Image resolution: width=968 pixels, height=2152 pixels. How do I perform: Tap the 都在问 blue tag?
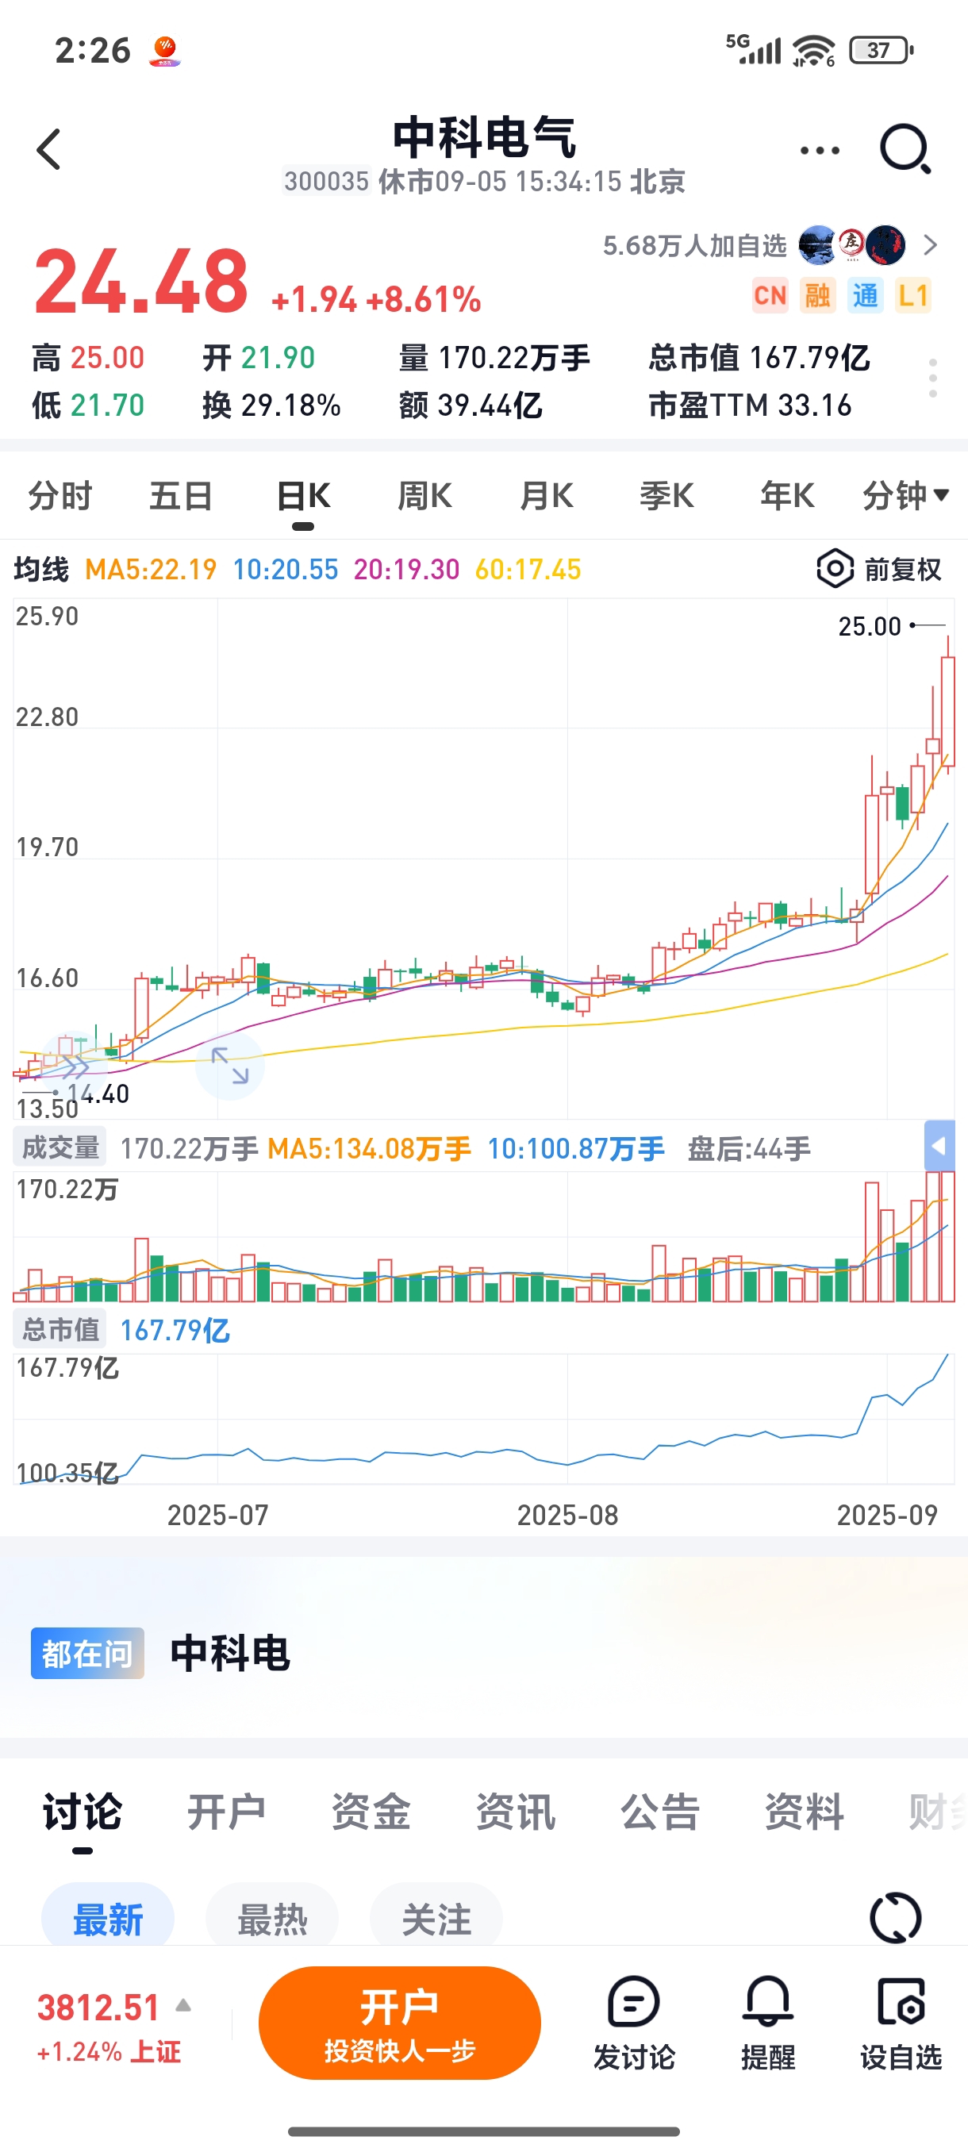88,1653
